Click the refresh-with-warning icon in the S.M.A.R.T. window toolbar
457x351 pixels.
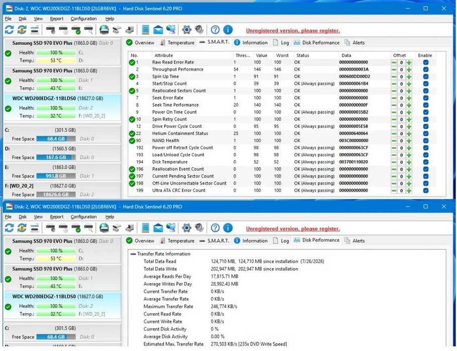[x=22, y=30]
